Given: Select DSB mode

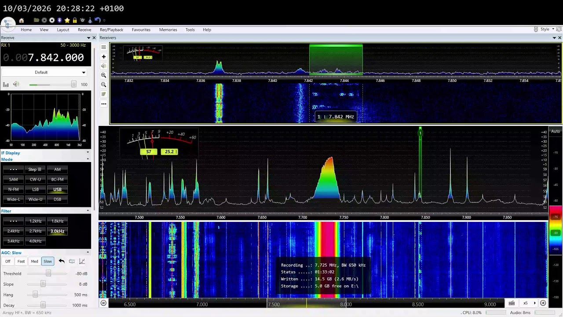Looking at the screenshot, I should pyautogui.click(x=57, y=199).
